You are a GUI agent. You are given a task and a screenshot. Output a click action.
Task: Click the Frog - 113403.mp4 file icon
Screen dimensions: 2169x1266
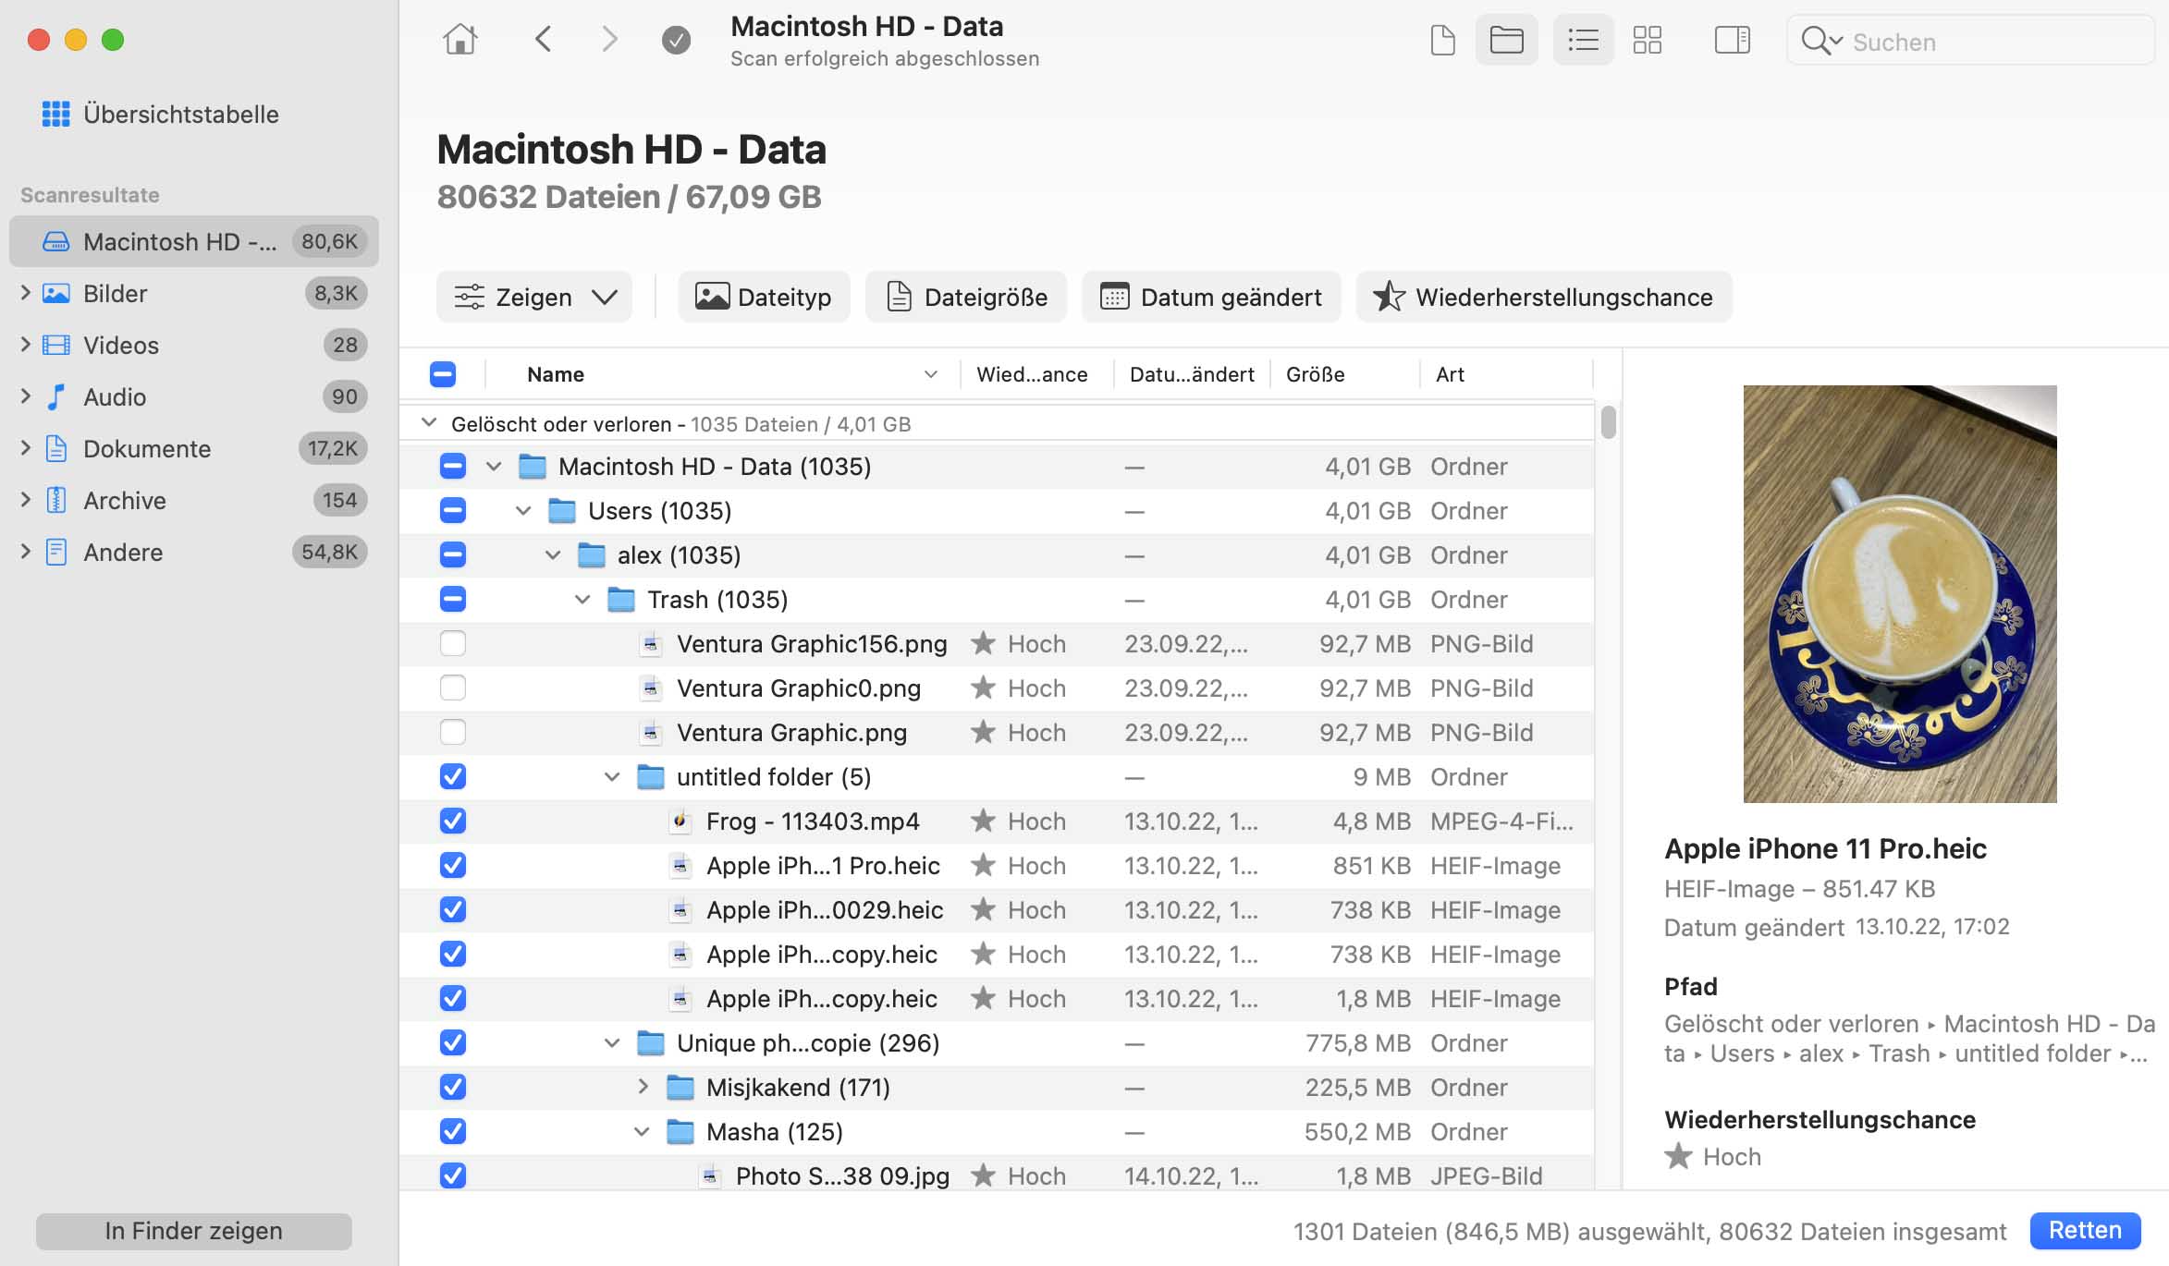coord(680,821)
